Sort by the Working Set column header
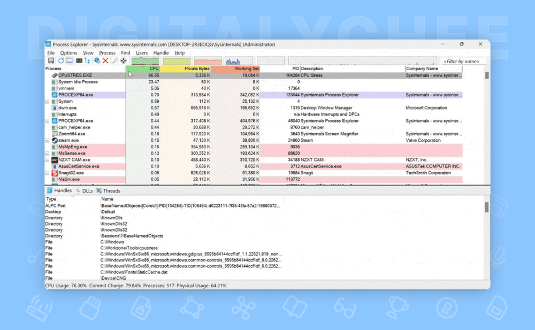Screen dimensions: 535x330 click(x=235, y=68)
